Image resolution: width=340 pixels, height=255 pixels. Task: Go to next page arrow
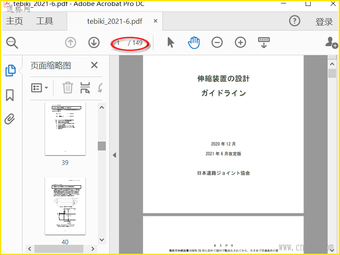[94, 42]
